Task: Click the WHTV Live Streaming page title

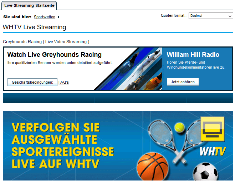Action: tap(35, 27)
